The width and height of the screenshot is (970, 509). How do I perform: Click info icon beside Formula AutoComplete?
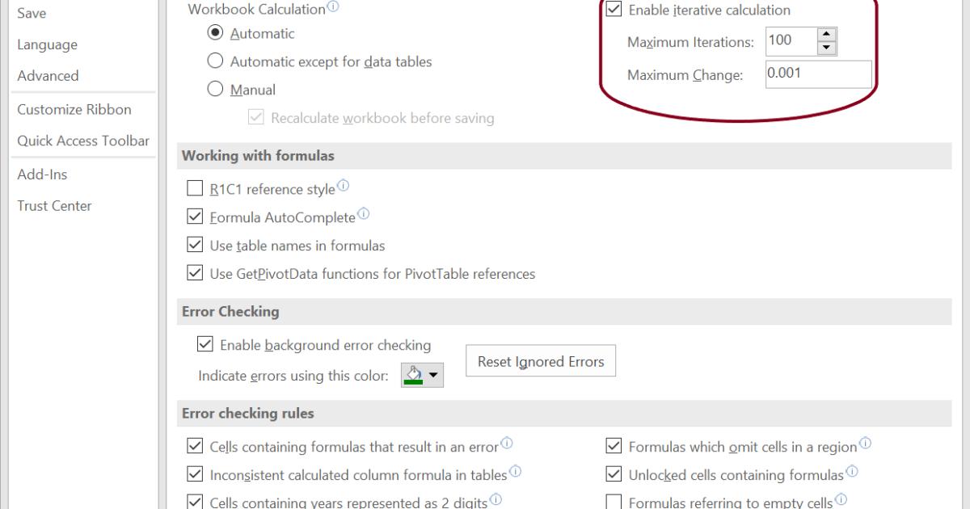(363, 215)
